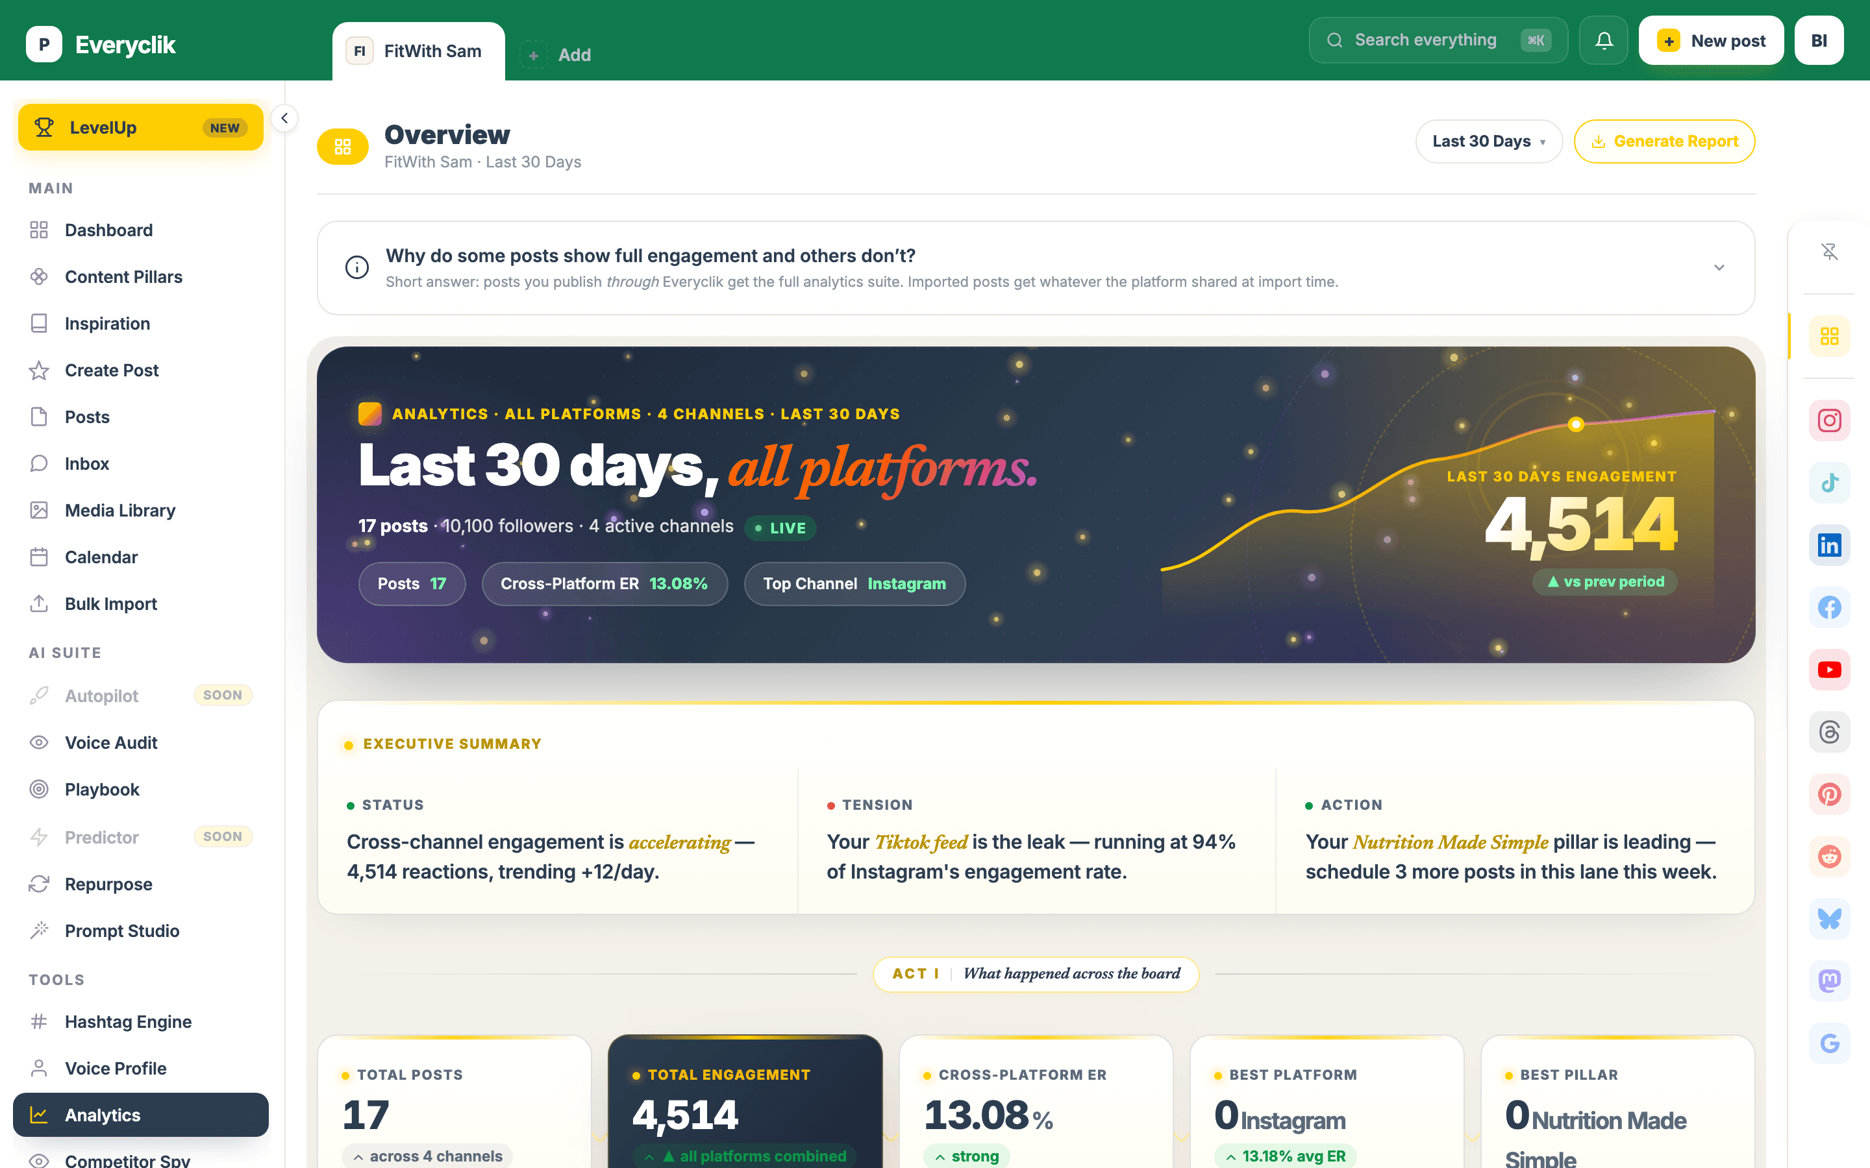The height and width of the screenshot is (1168, 1870).
Task: Select the Facebook icon in right rail
Action: tap(1829, 608)
